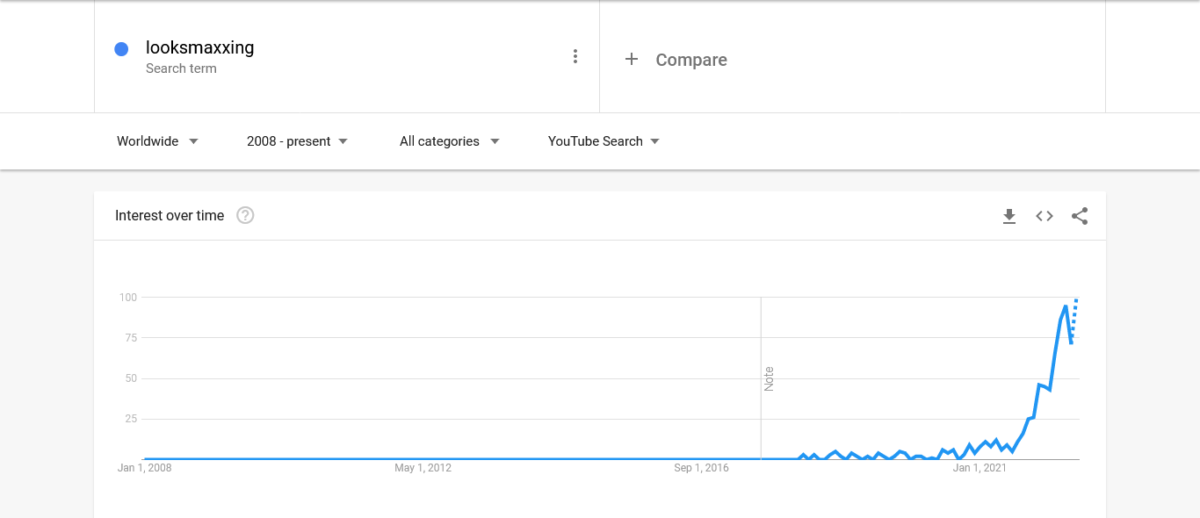The height and width of the screenshot is (518, 1200).
Task: Open the looksmaxxing term options menu
Action: 575,56
